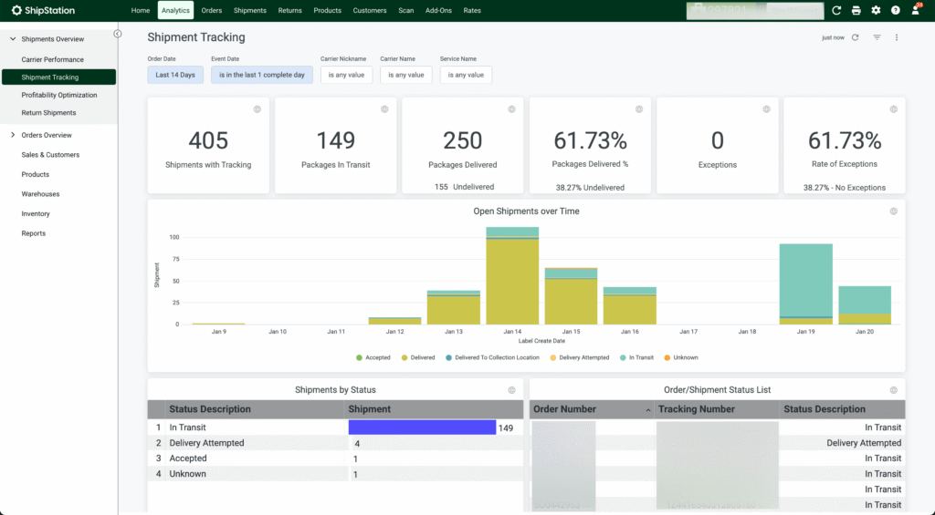
Task: Open the Carrier Name 'is any value' filter
Action: click(406, 75)
